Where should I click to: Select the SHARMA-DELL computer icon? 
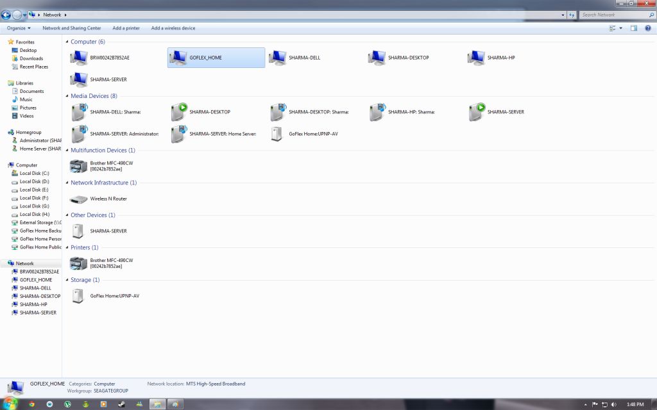coord(278,58)
